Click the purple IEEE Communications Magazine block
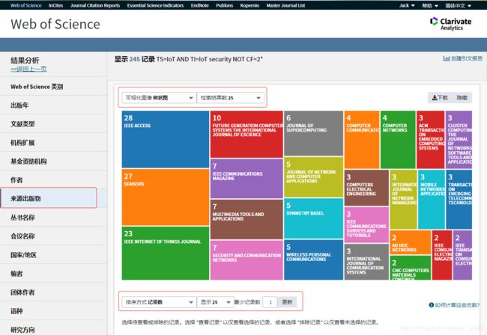 [246, 179]
